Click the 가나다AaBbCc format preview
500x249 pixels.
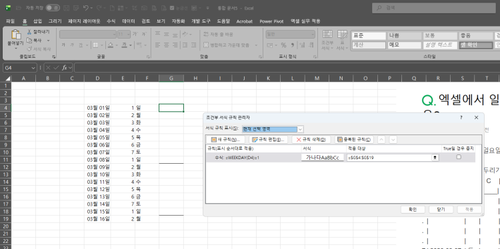point(323,157)
